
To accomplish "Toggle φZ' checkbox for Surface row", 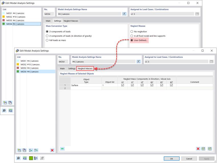I will (x=171, y=85).
